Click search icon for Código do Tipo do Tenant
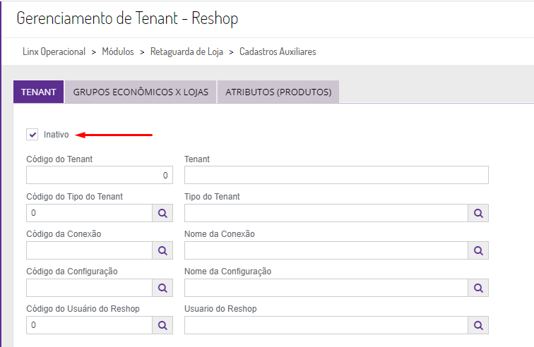 pyautogui.click(x=162, y=213)
